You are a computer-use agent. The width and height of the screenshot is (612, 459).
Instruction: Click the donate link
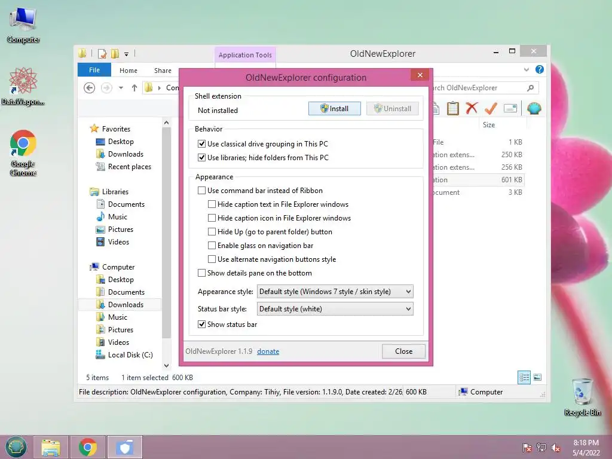268,351
